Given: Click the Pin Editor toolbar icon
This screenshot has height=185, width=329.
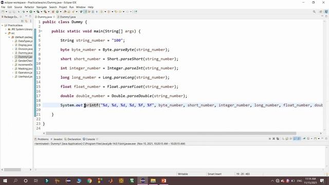Looking at the screenshot, I should (x=136, y=12).
